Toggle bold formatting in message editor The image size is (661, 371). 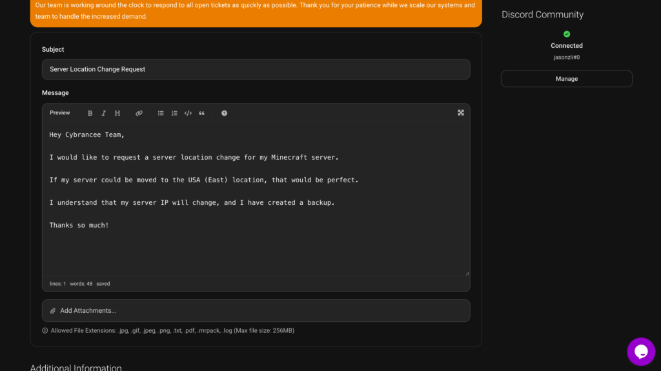(90, 113)
